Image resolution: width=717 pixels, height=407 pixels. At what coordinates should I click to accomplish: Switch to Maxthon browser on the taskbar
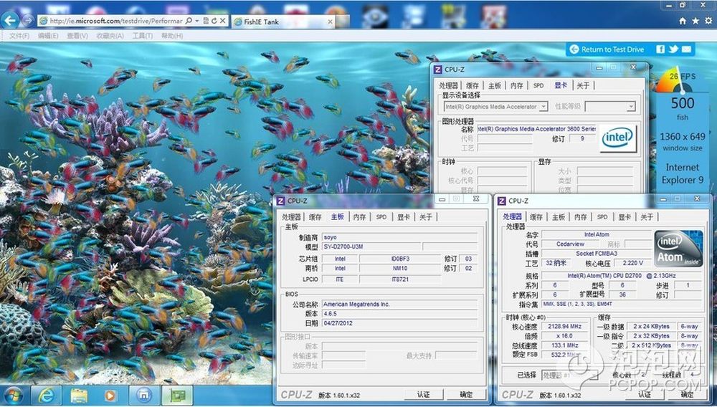tap(143, 395)
